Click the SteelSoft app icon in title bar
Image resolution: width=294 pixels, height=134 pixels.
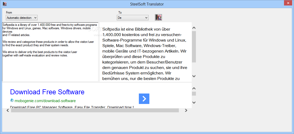(5, 4)
